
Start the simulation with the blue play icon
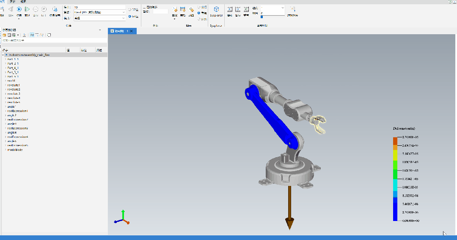[19, 10]
